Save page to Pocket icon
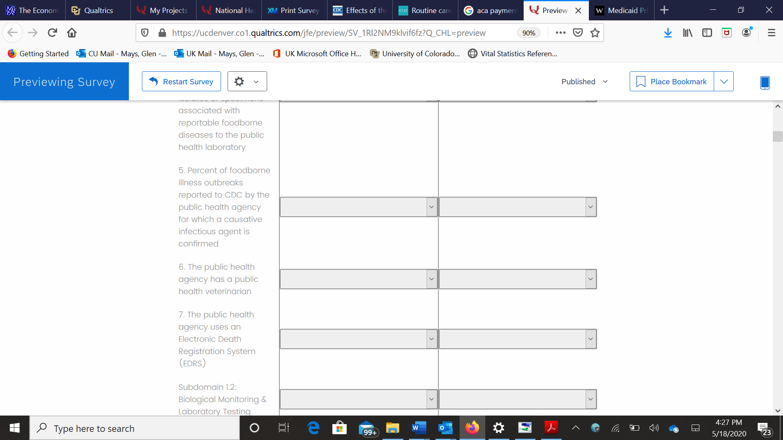Viewport: 783px width, 440px height. pyautogui.click(x=577, y=33)
